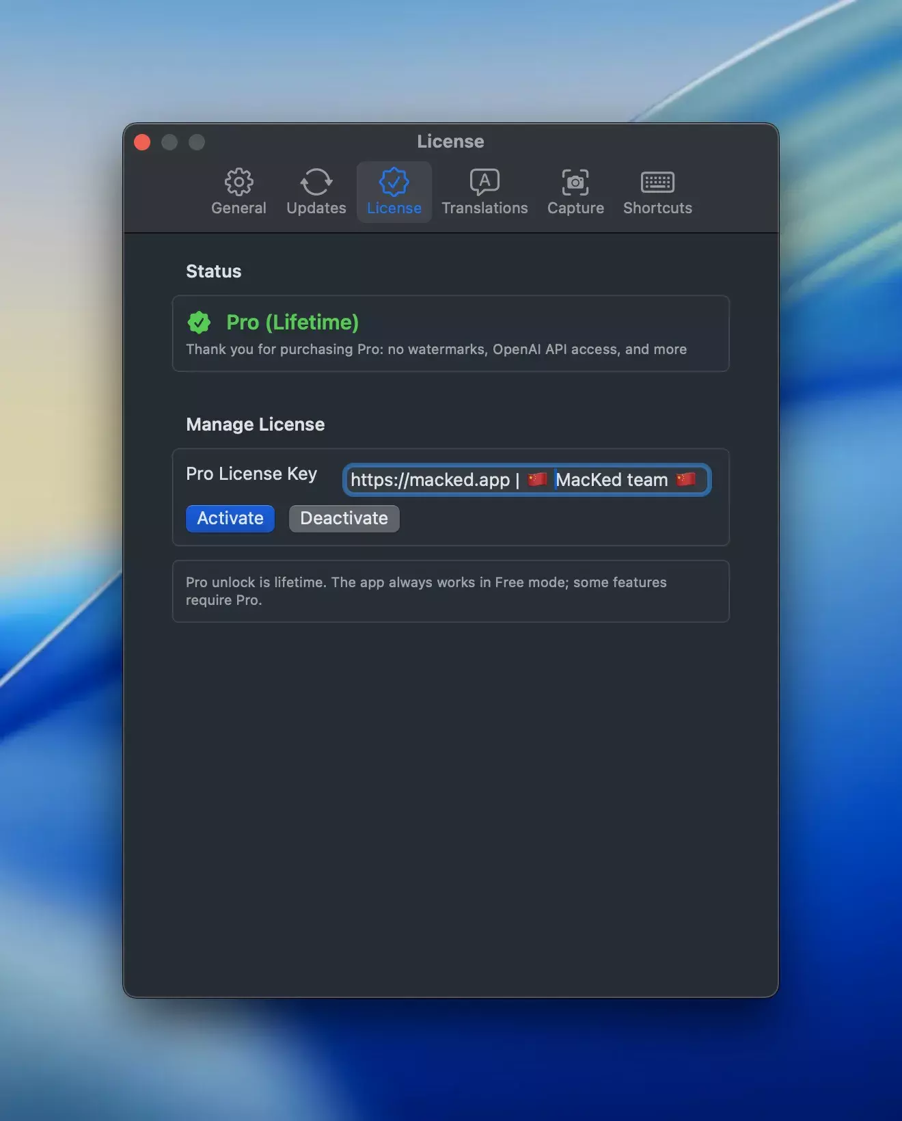The width and height of the screenshot is (902, 1121).
Task: Click the green verified badge beside Pro (Lifetime)
Action: pos(199,322)
